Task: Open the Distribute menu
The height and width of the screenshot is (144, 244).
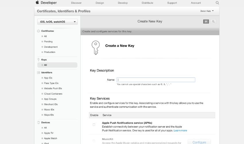Action: tap(147, 3)
